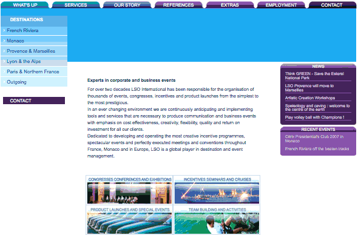Click the Contact tab in the top navigation
The image size is (358, 235).
332,5
